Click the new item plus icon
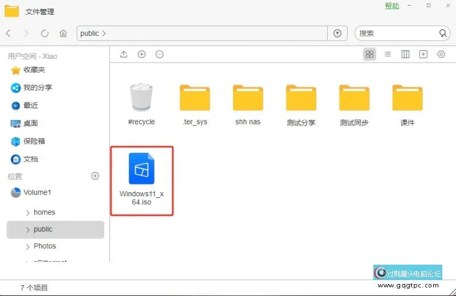Image resolution: width=456 pixels, height=296 pixels. pos(142,54)
